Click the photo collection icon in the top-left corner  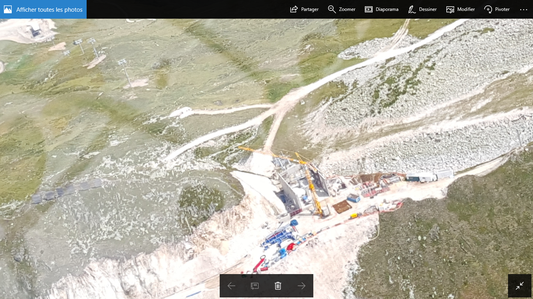8,9
